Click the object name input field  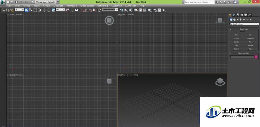click(242, 57)
